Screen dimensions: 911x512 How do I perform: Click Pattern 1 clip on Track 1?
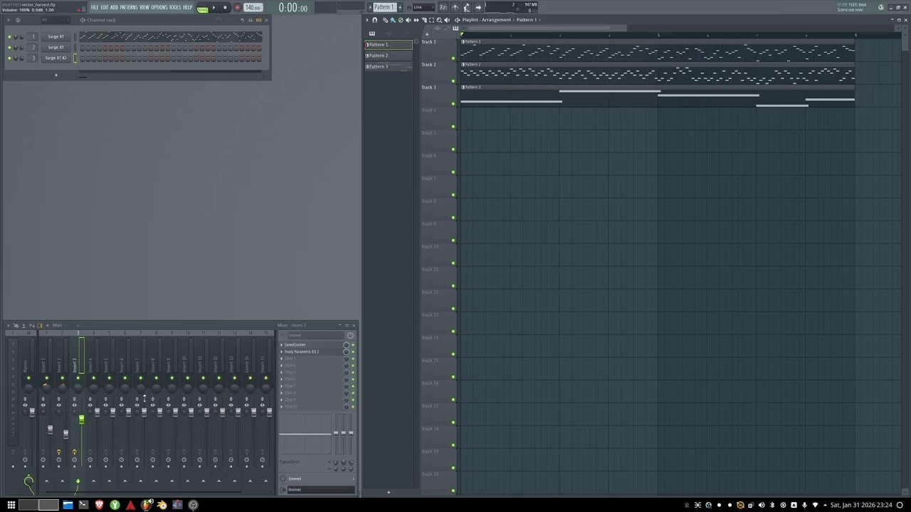point(658,51)
